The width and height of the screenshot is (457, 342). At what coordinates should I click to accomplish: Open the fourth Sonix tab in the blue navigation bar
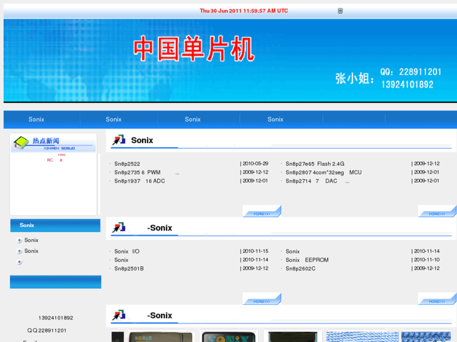coord(275,119)
